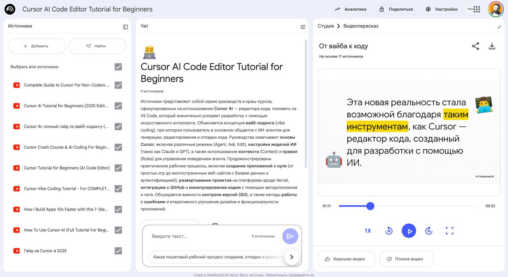The height and width of the screenshot is (277, 508).
Task: Click the elapsed time 01:11
Action: (x=327, y=206)
